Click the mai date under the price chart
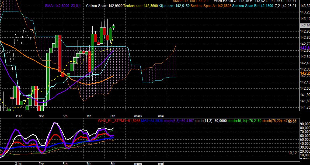 pos(161,116)
